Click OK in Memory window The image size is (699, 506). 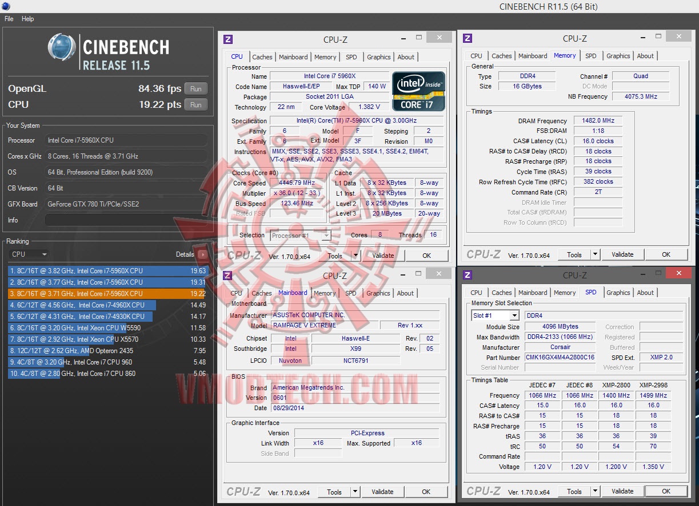(x=666, y=255)
